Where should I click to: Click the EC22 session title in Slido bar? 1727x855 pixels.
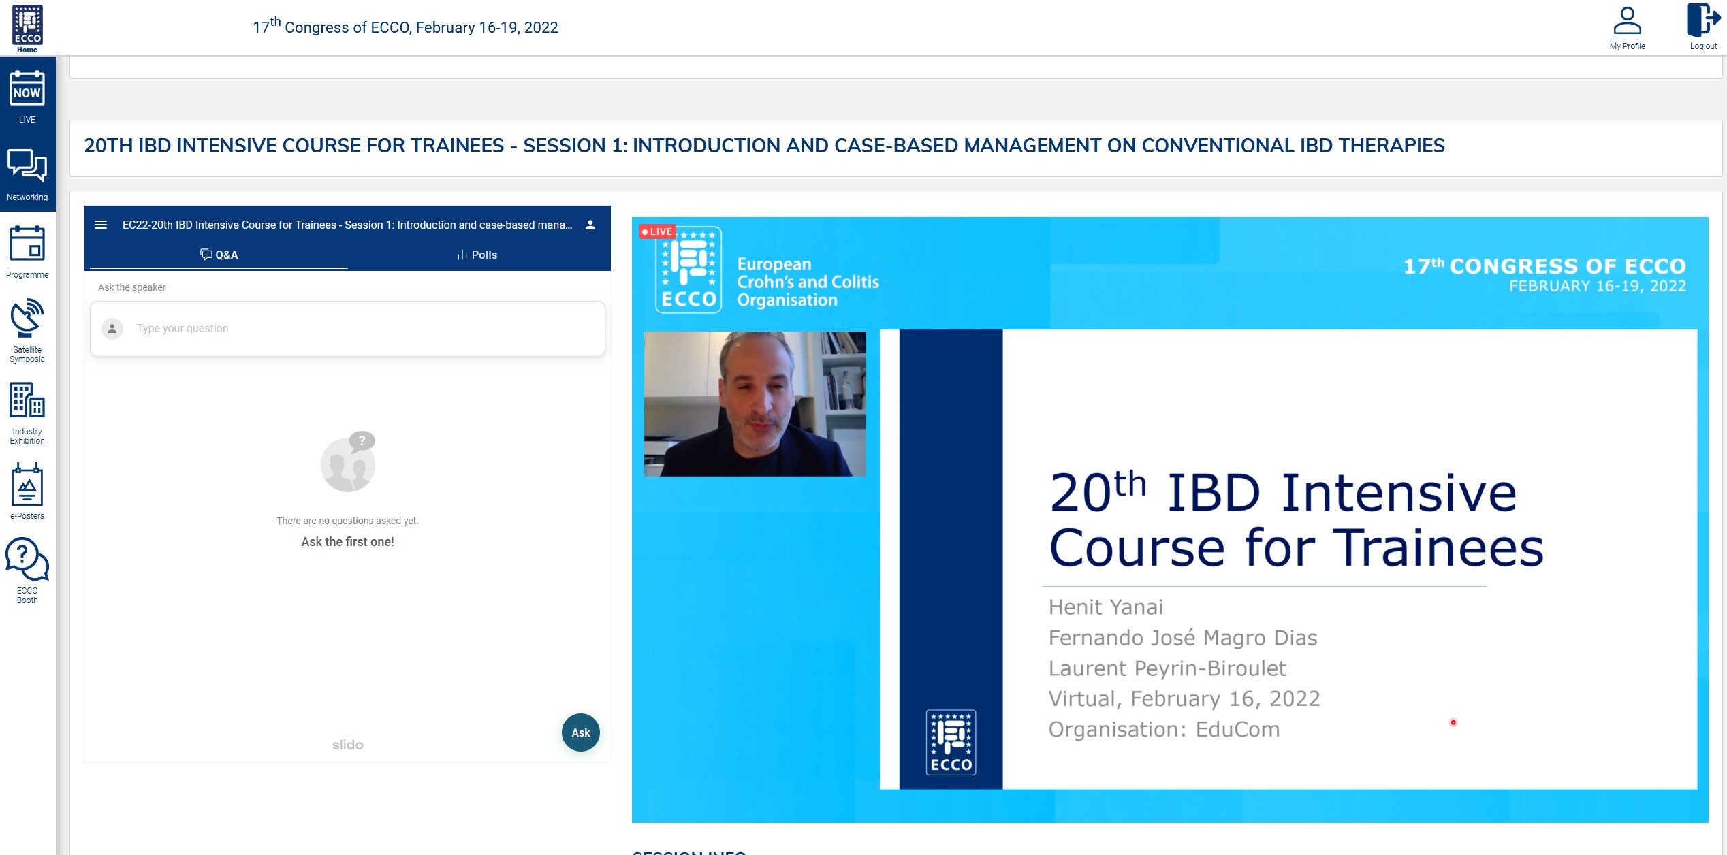[x=347, y=225]
